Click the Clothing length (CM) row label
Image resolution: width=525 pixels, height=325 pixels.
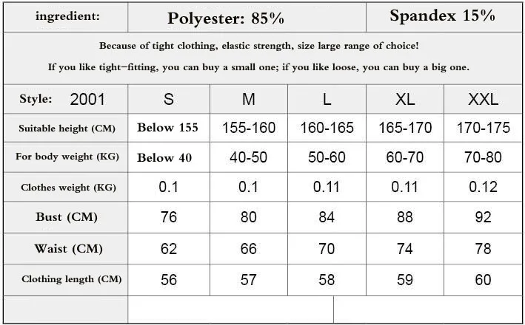click(x=71, y=279)
